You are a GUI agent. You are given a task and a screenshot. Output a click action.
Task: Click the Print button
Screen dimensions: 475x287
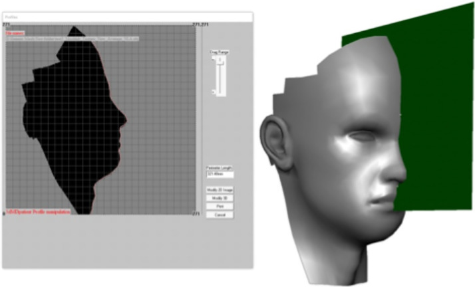220,206
